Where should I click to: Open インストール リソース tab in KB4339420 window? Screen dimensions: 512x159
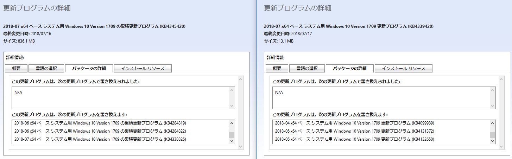click(404, 69)
